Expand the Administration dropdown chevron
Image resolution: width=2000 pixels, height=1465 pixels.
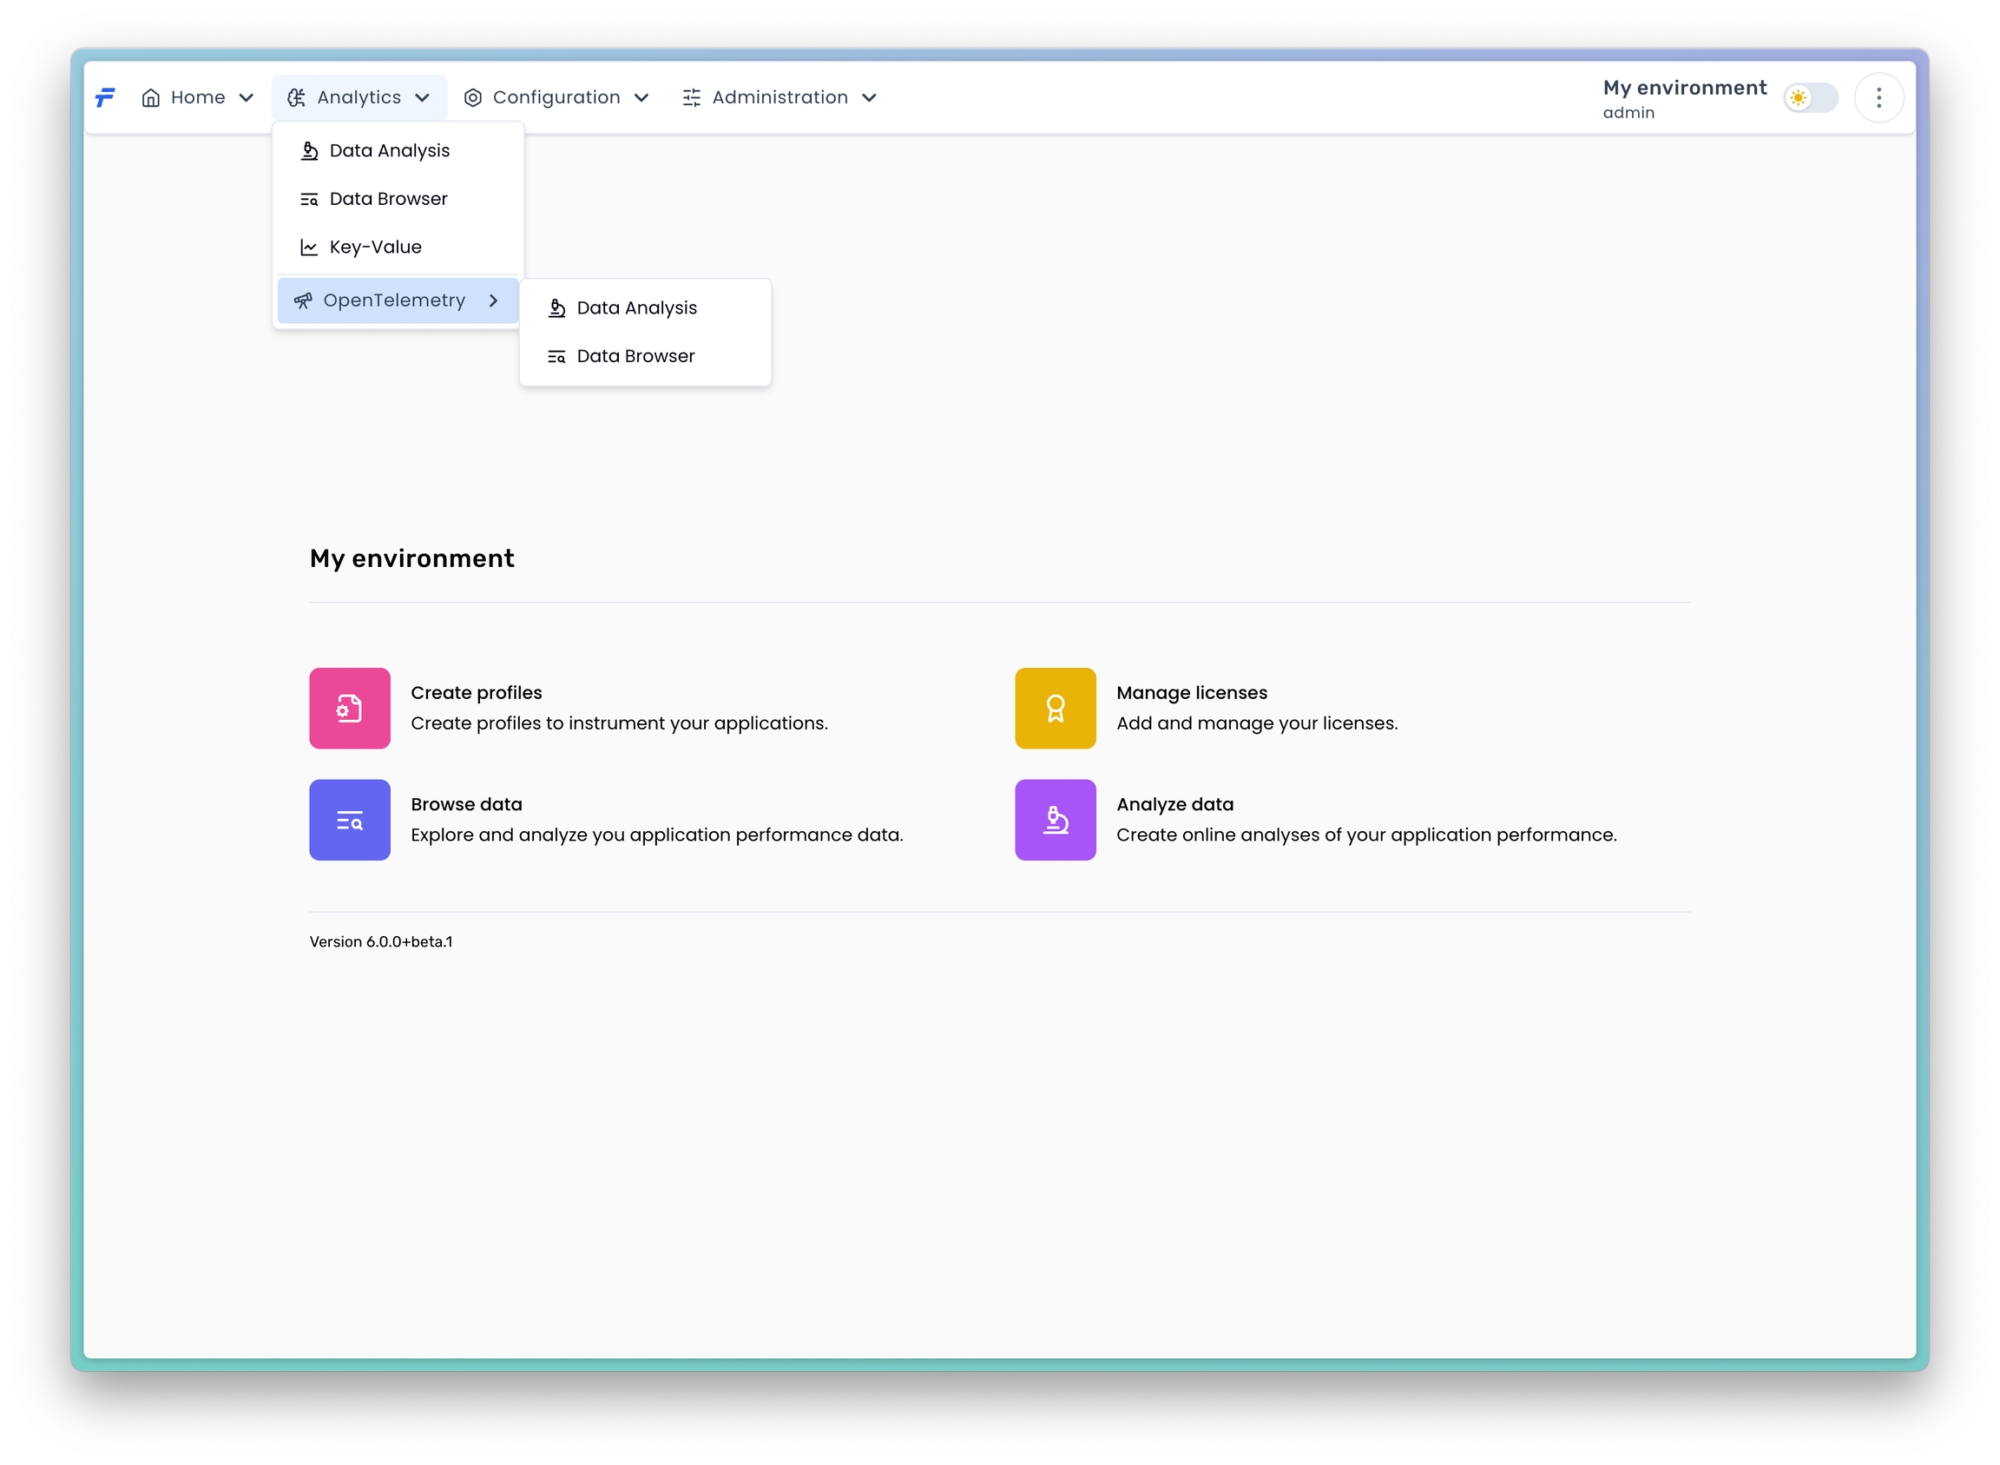(869, 97)
